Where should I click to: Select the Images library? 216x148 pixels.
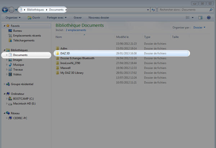coord(18,60)
